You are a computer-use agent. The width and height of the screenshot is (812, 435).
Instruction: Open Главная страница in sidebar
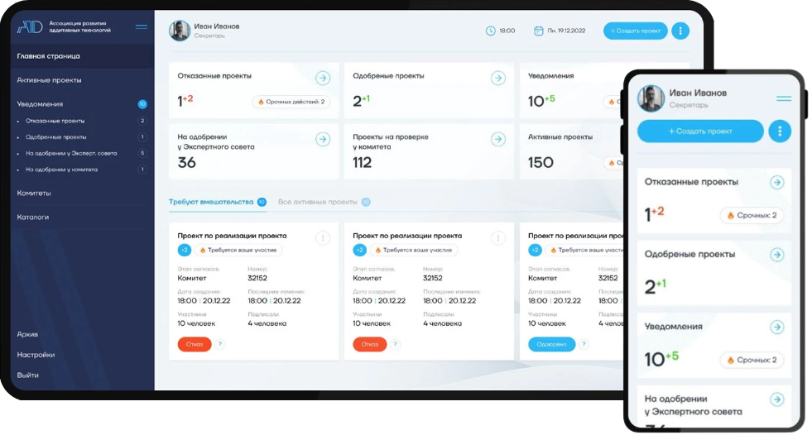pos(82,56)
